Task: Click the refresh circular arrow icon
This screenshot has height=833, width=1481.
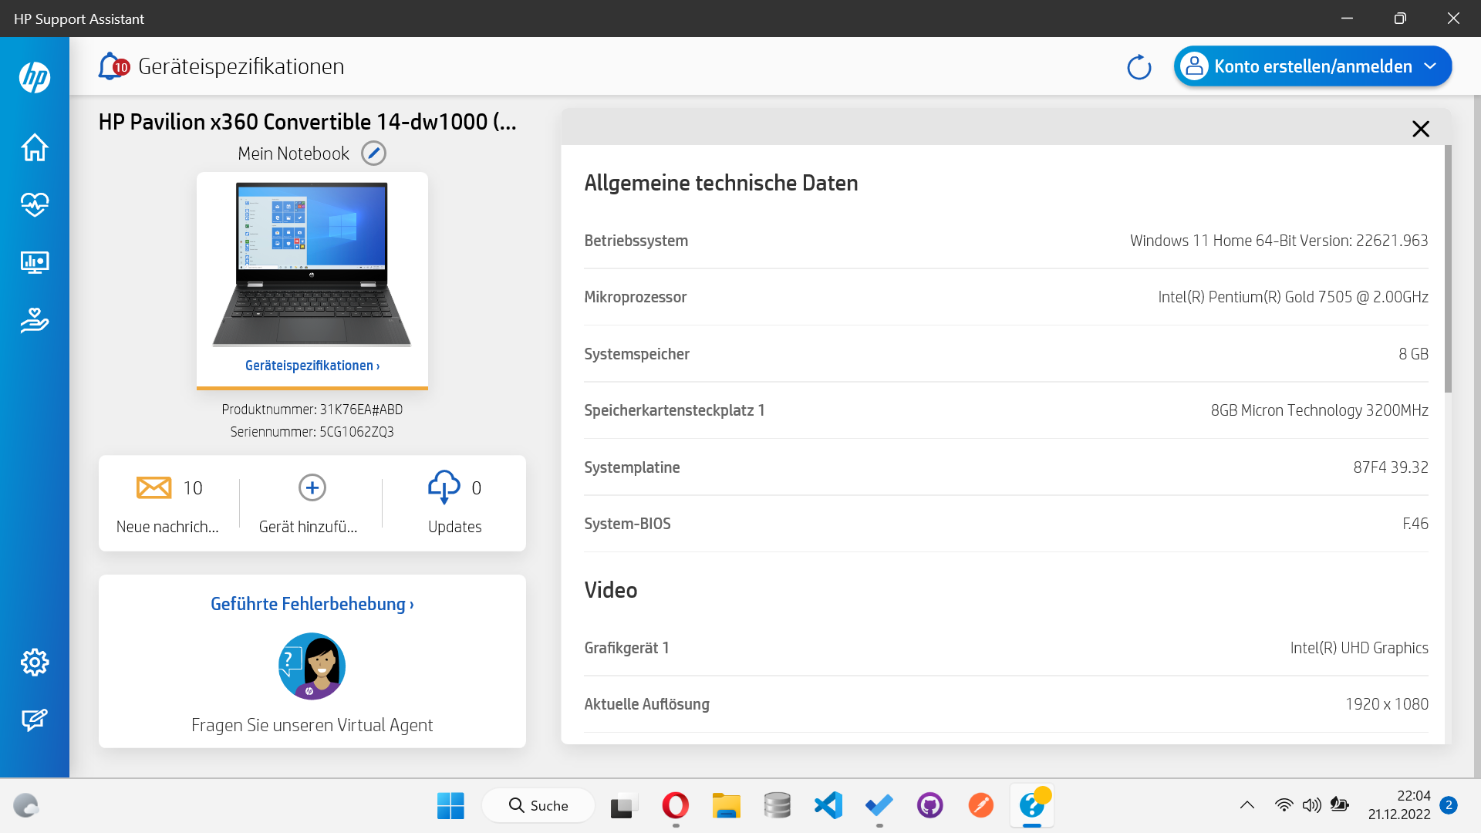Action: pyautogui.click(x=1139, y=67)
